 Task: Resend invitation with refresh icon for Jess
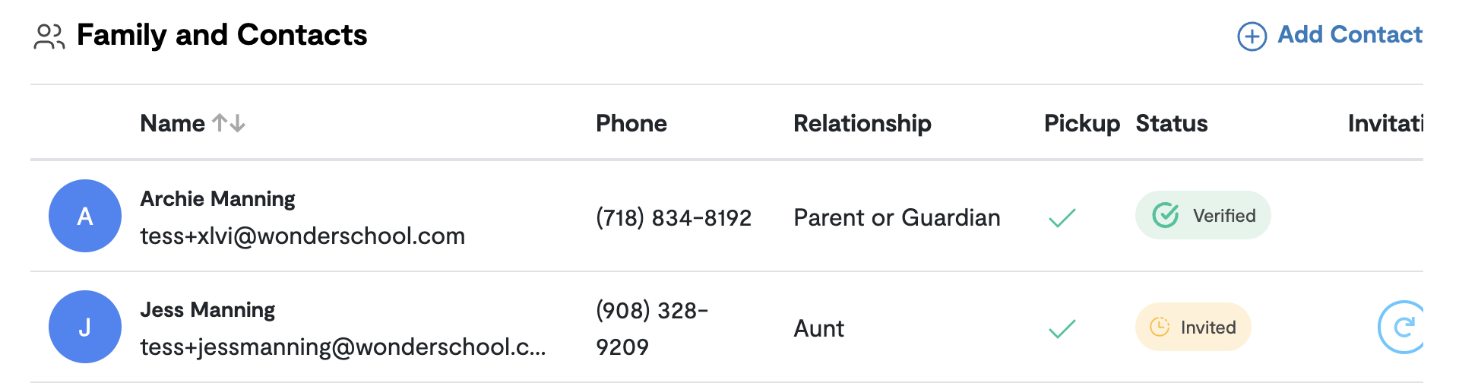tap(1401, 327)
